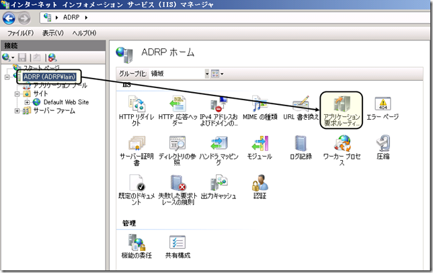Screen dimensions: 433x273
Task: Open the ヘルプ(H) menu
Action: pos(84,33)
